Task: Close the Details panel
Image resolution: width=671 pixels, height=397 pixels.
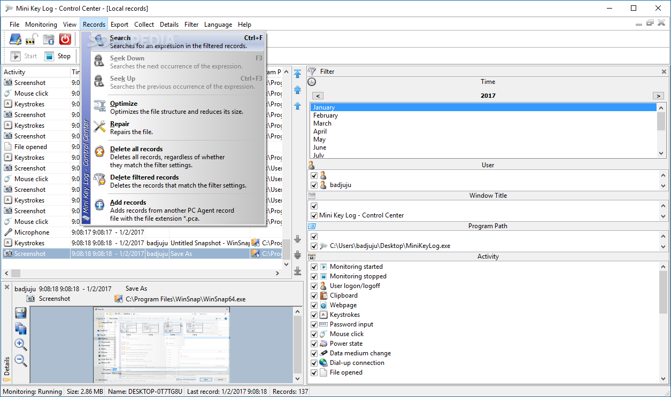Action: click(7, 287)
